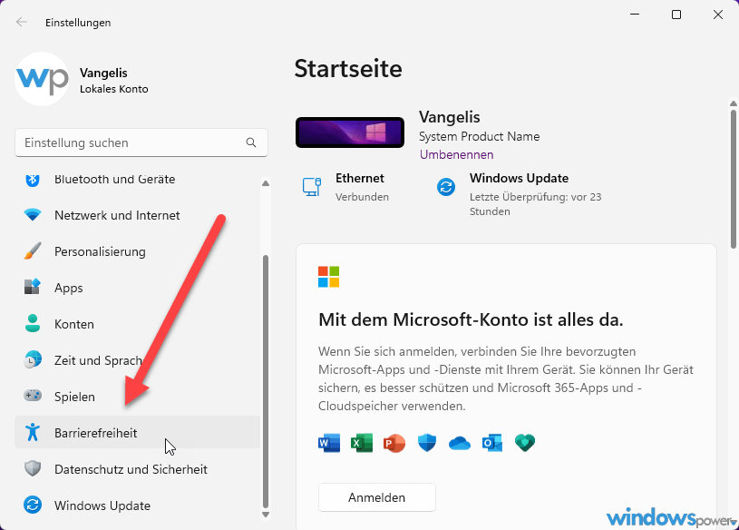The image size is (739, 530).
Task: Click the main pane scrollbar thumb
Action: 733,179
